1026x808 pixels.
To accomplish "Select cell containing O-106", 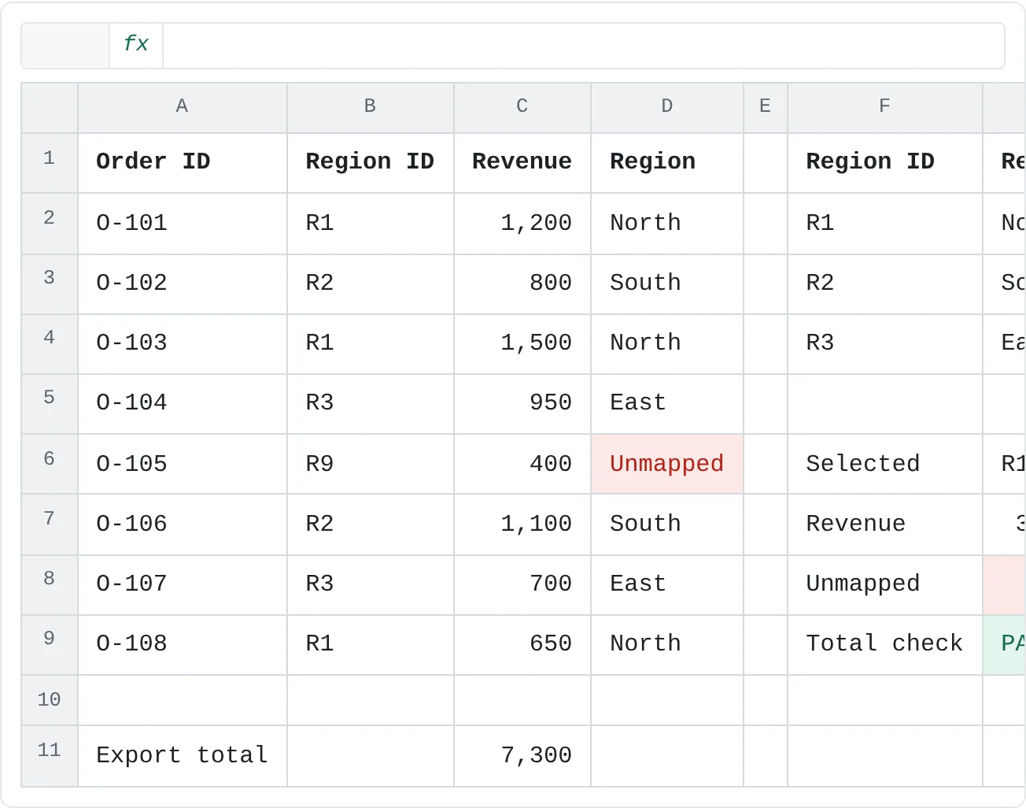I will pos(183,524).
